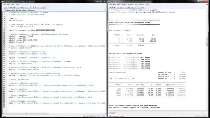Click line 33 pscore command in editor
210x118 pixels.
coord(44,75)
